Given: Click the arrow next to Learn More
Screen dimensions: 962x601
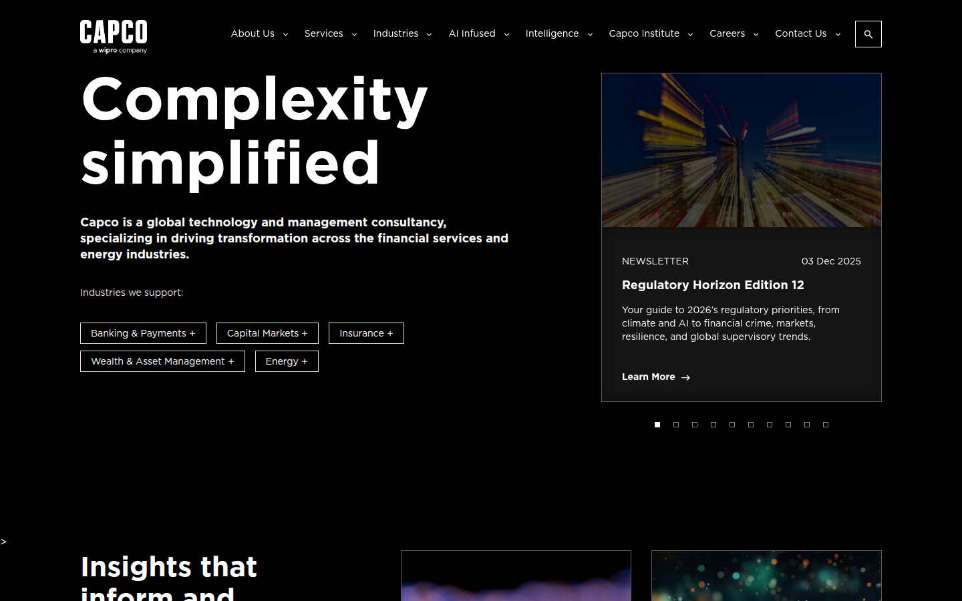Looking at the screenshot, I should [685, 377].
